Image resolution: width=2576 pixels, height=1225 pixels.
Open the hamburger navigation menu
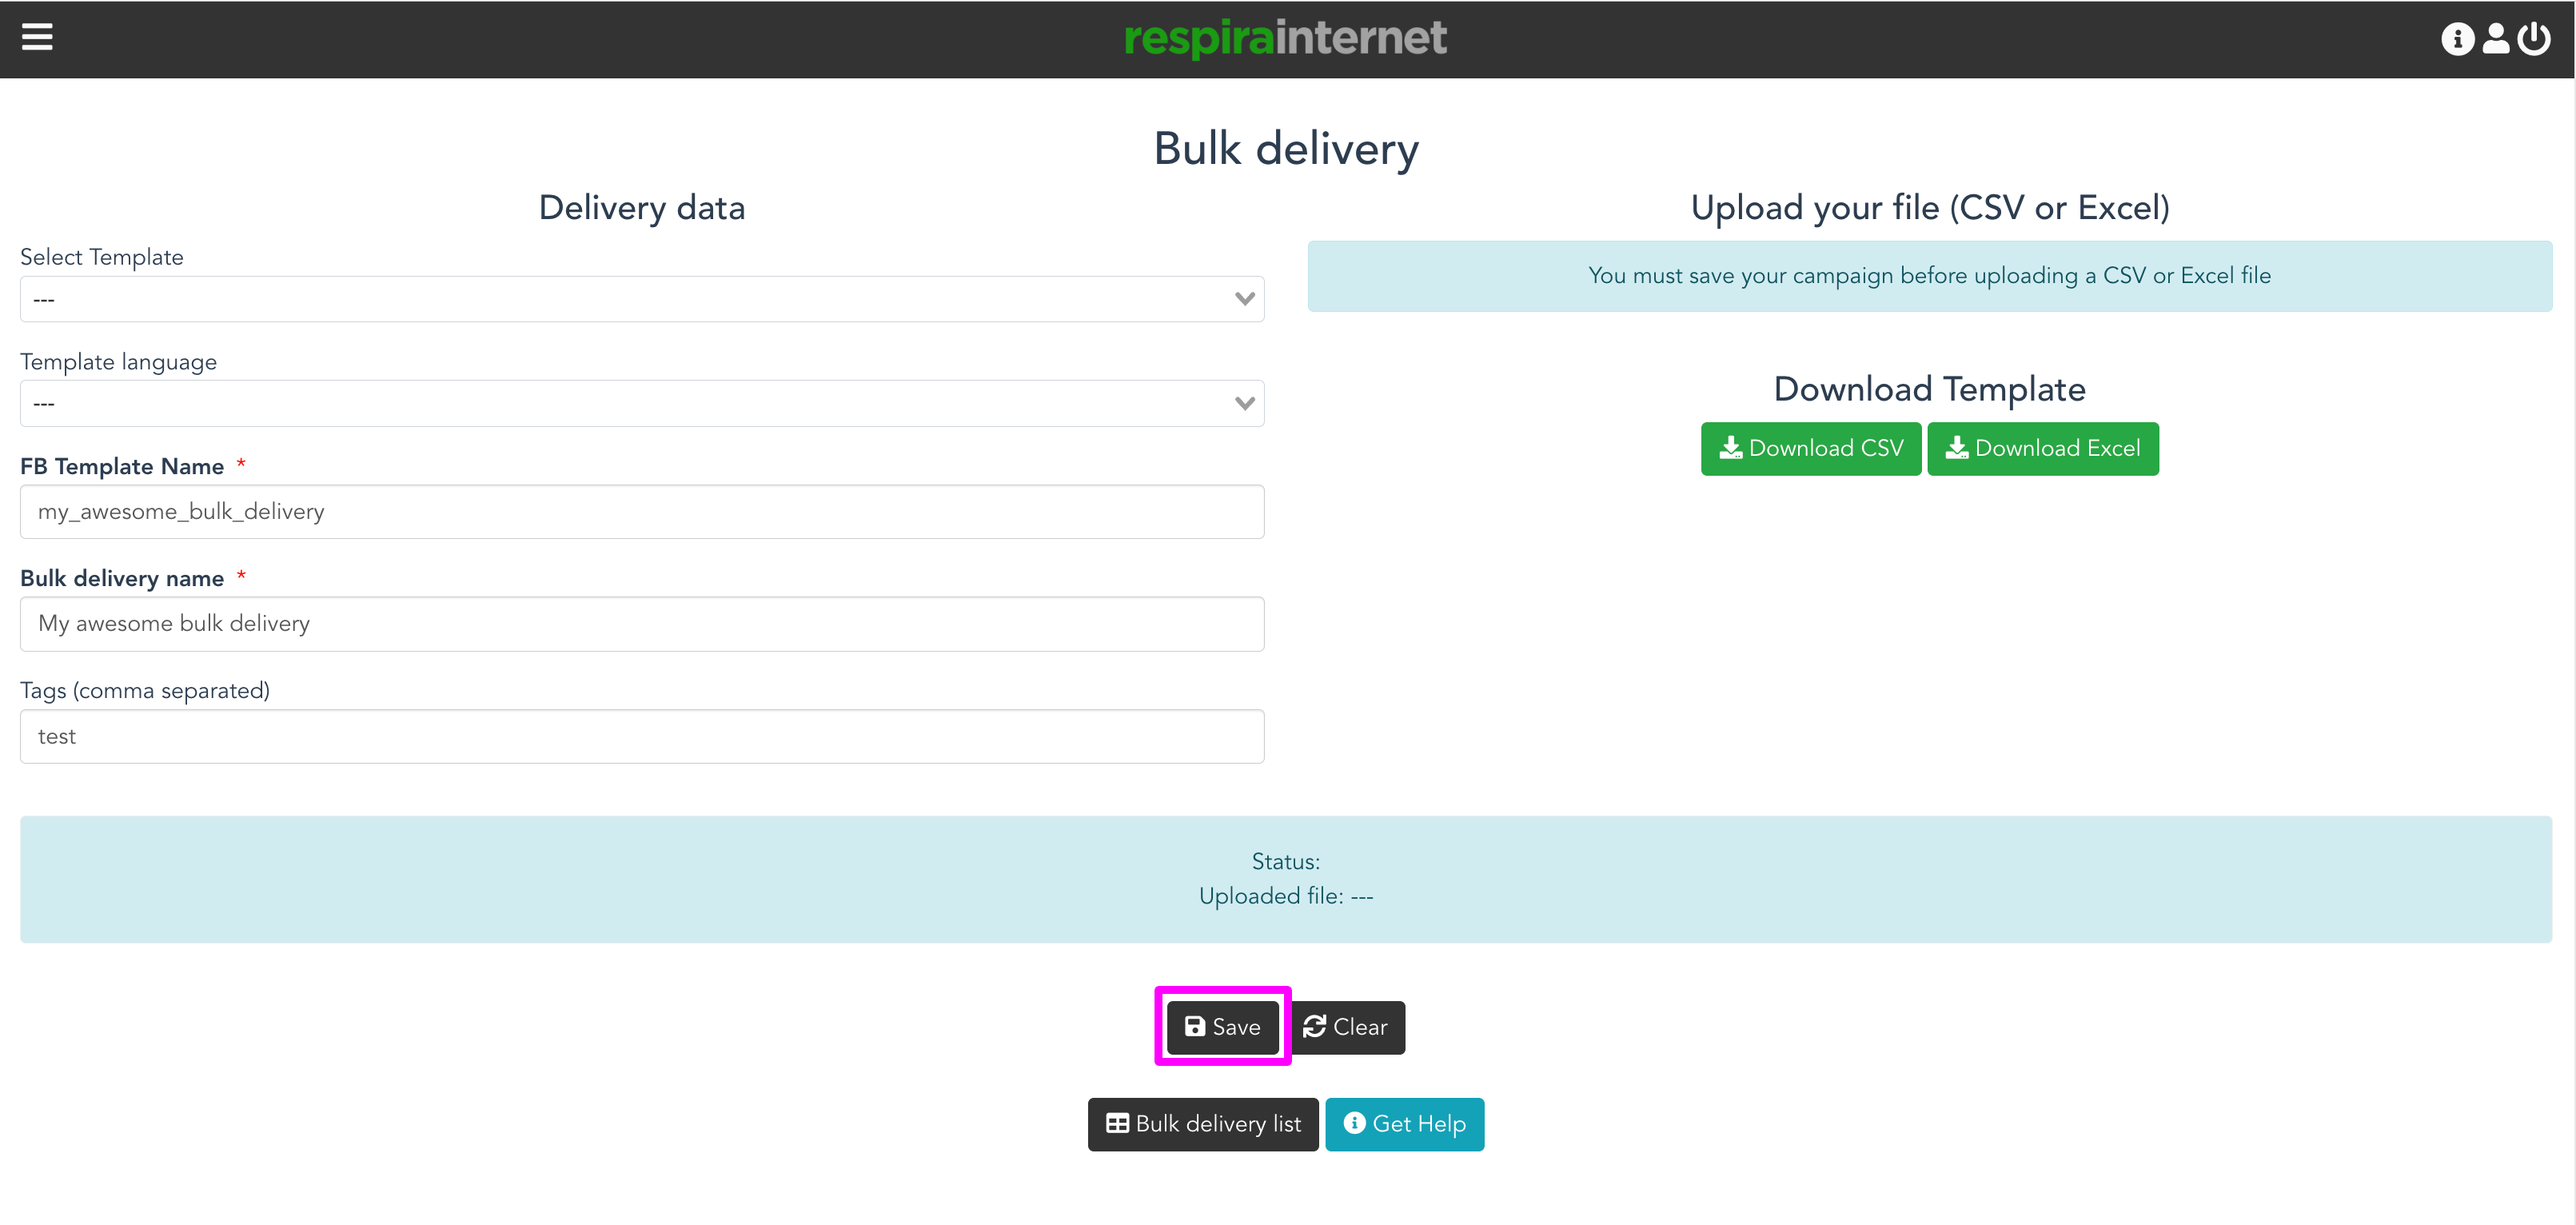(37, 37)
